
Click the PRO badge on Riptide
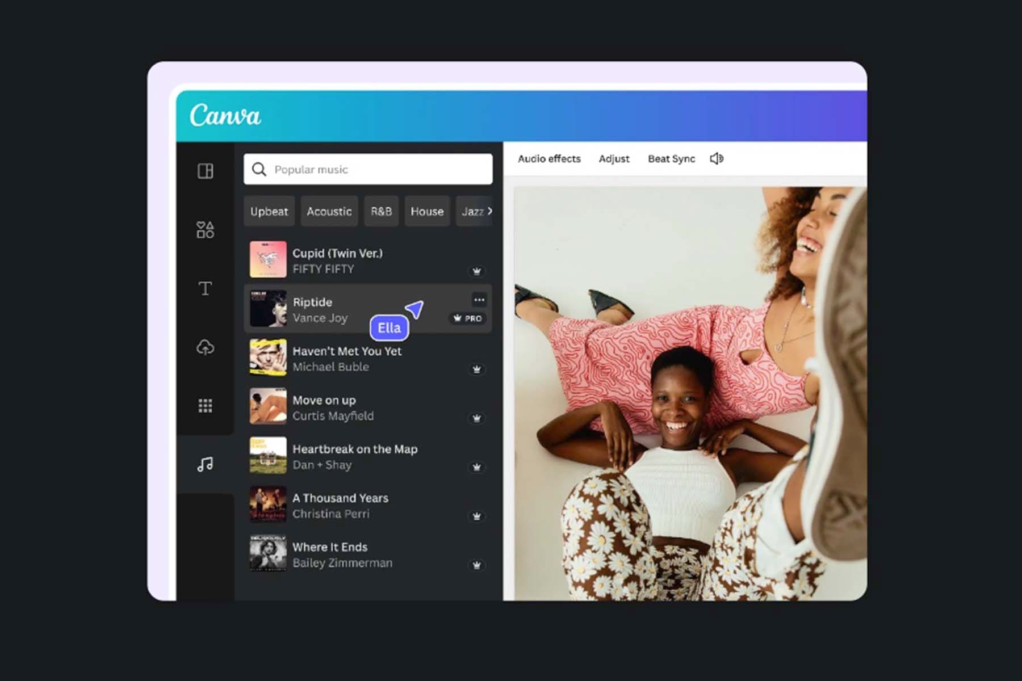(468, 318)
